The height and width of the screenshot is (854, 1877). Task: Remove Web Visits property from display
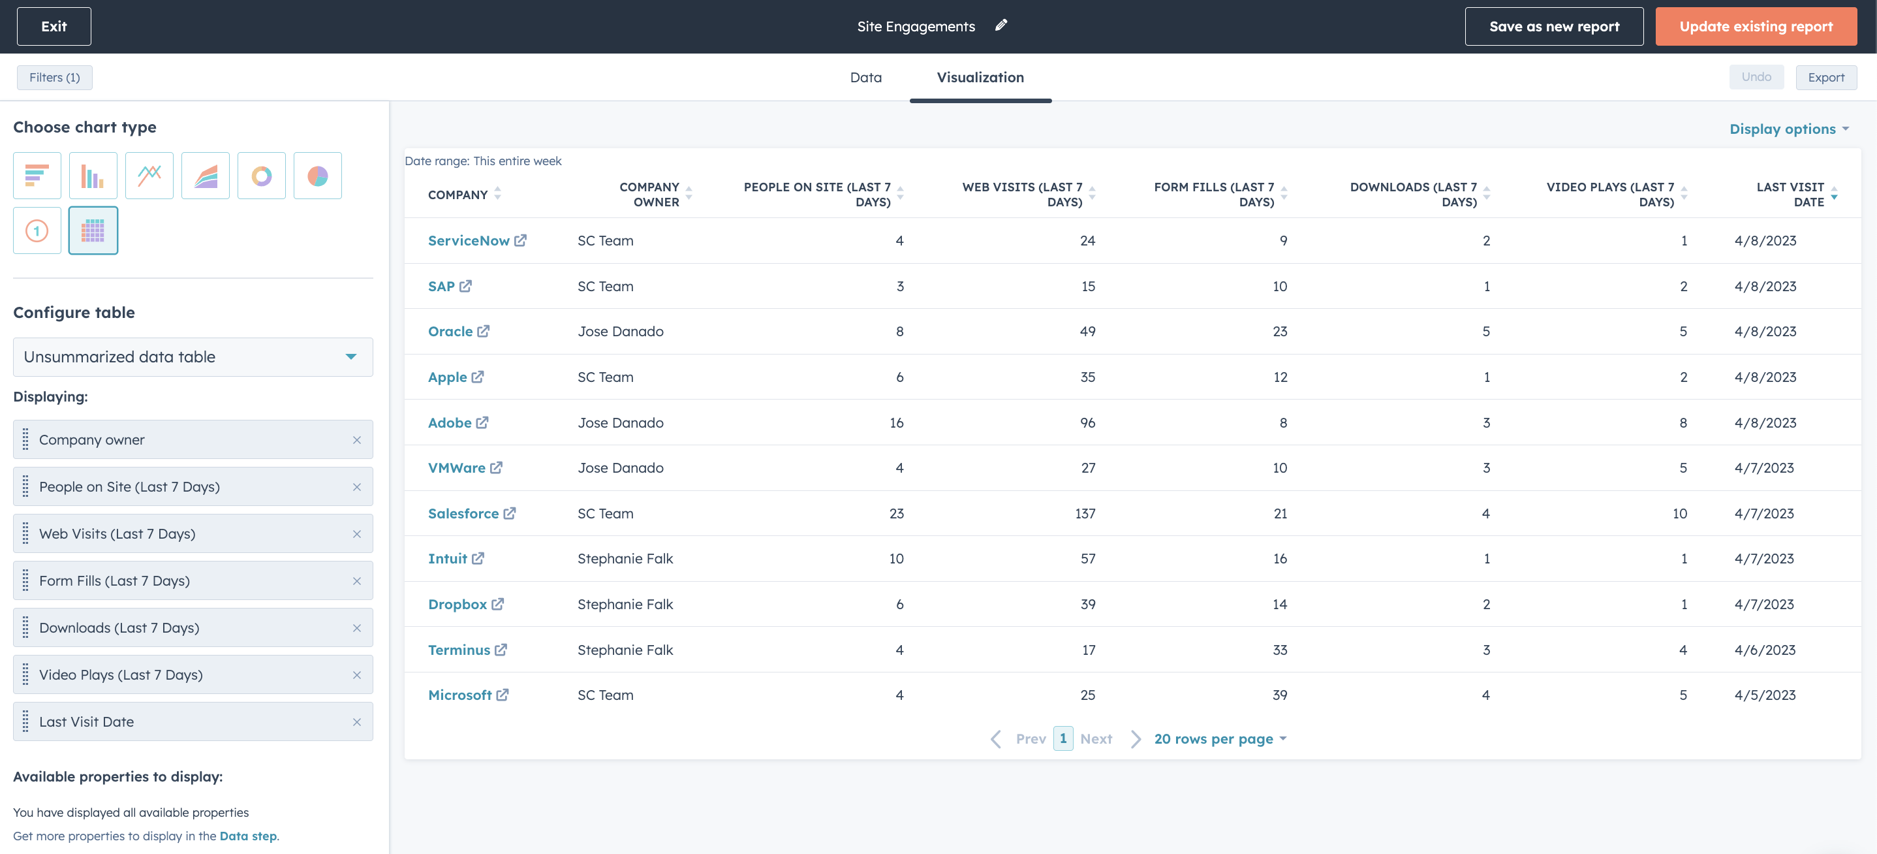click(x=357, y=534)
